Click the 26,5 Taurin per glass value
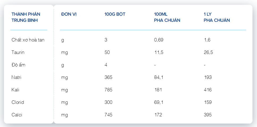257x127 pixels. [x=208, y=52]
